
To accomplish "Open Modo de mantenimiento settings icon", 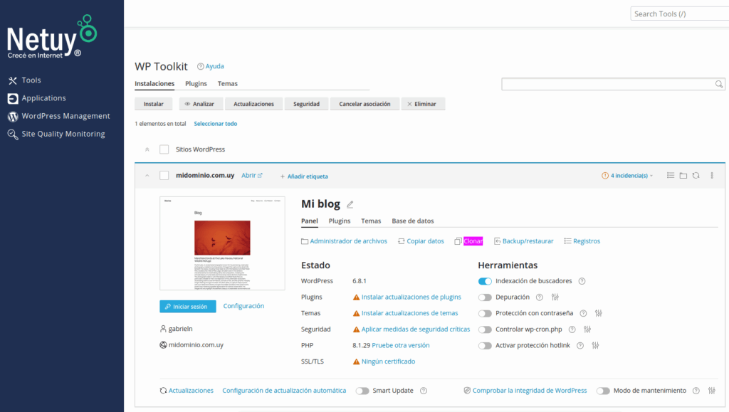I will coord(712,391).
